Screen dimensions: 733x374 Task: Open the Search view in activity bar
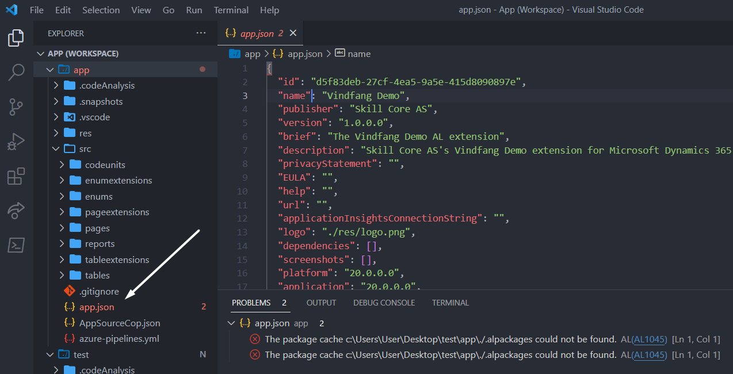(16, 72)
